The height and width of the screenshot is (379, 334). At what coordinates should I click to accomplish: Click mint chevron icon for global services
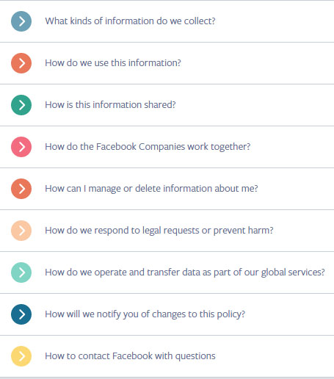pos(21,272)
